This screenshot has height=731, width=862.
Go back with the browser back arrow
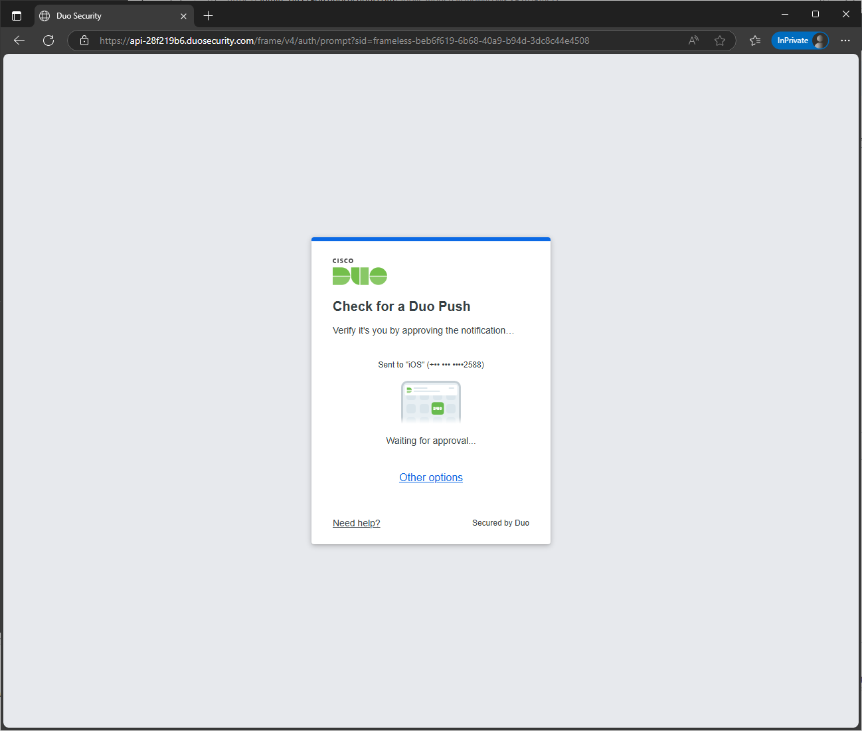coord(19,41)
